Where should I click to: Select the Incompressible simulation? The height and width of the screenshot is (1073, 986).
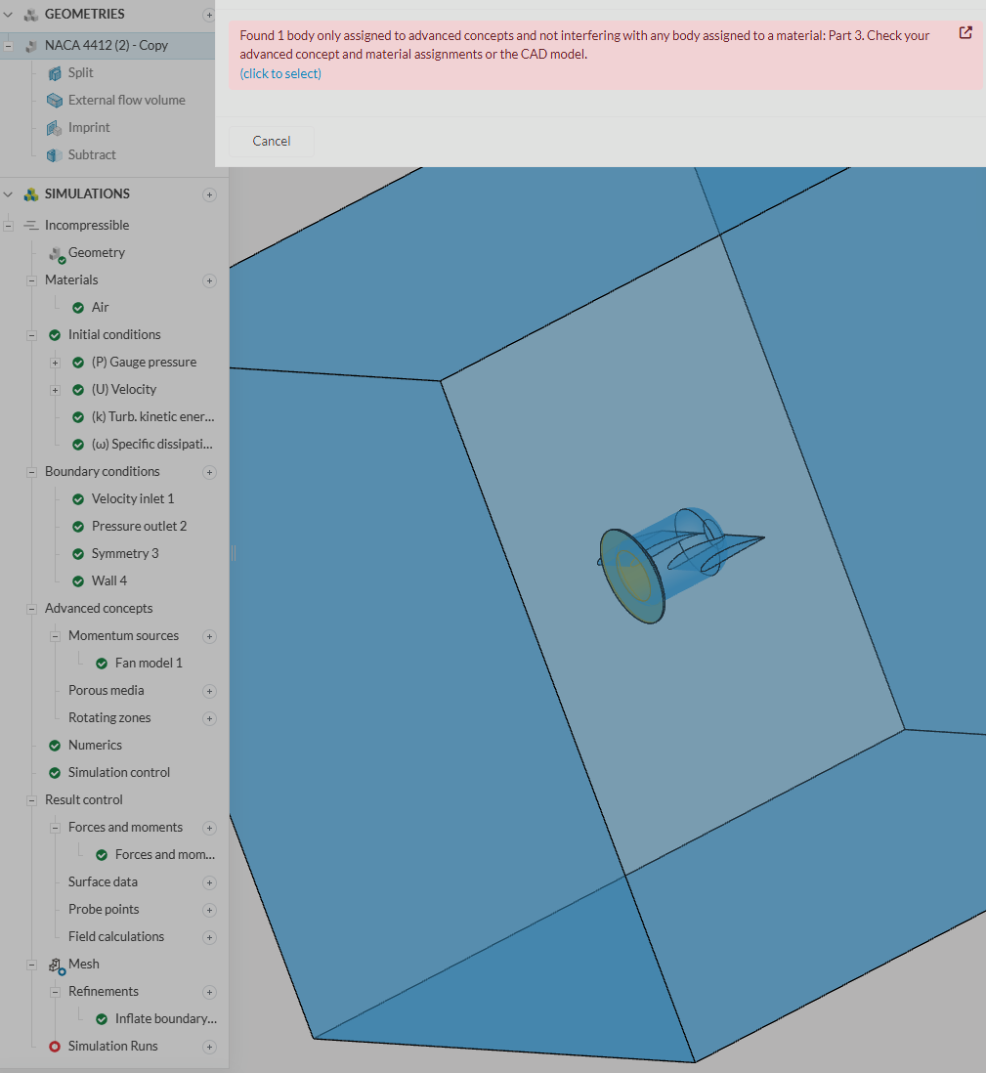point(86,225)
